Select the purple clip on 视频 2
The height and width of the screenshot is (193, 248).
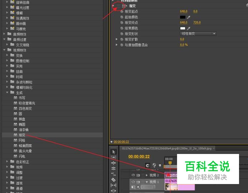(171, 175)
